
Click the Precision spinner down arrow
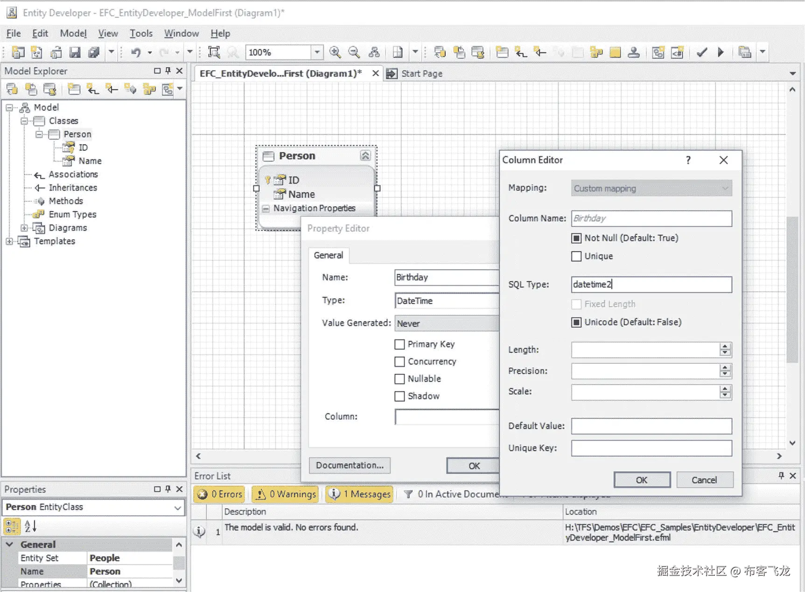coord(725,374)
